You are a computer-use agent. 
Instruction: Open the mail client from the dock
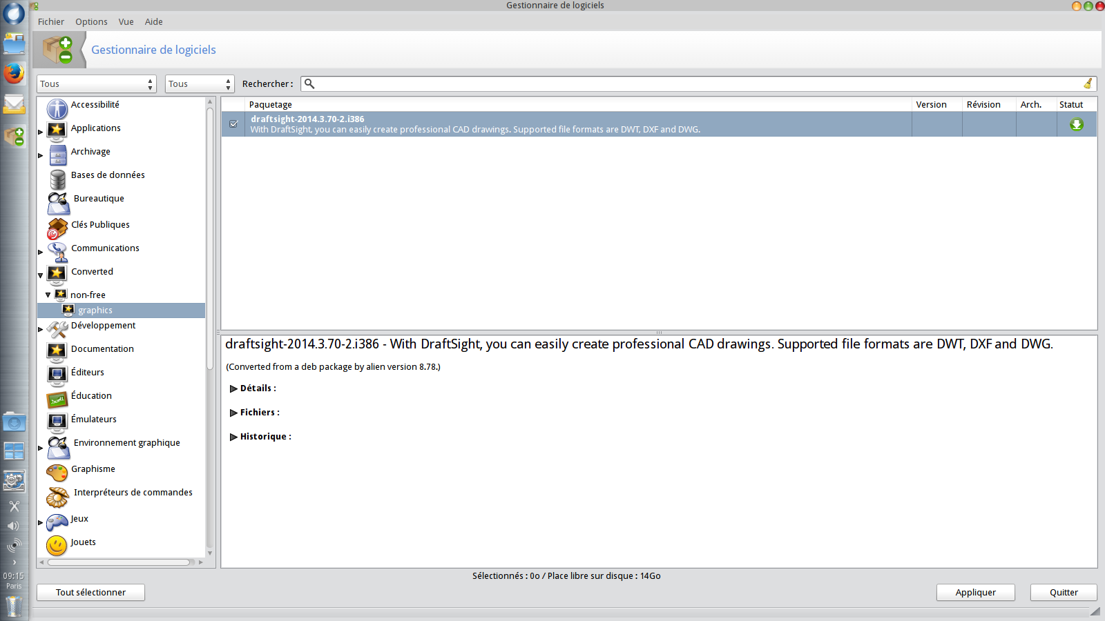coord(14,104)
